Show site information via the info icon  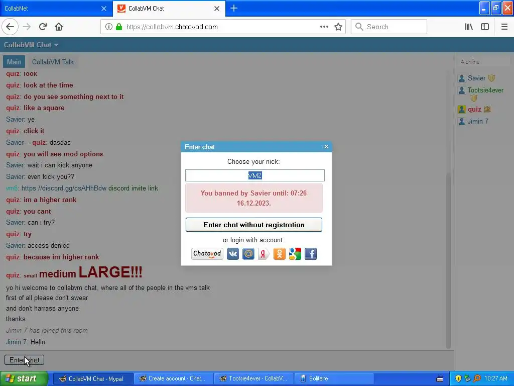109,27
